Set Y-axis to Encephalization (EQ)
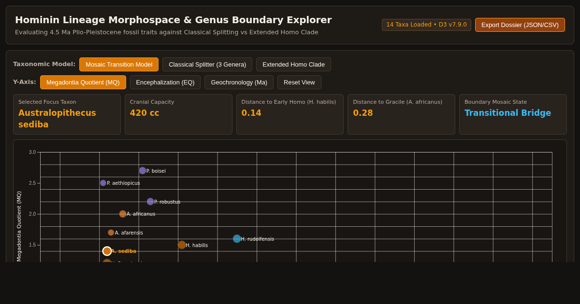Screen dimensions: 580x304 [165, 82]
